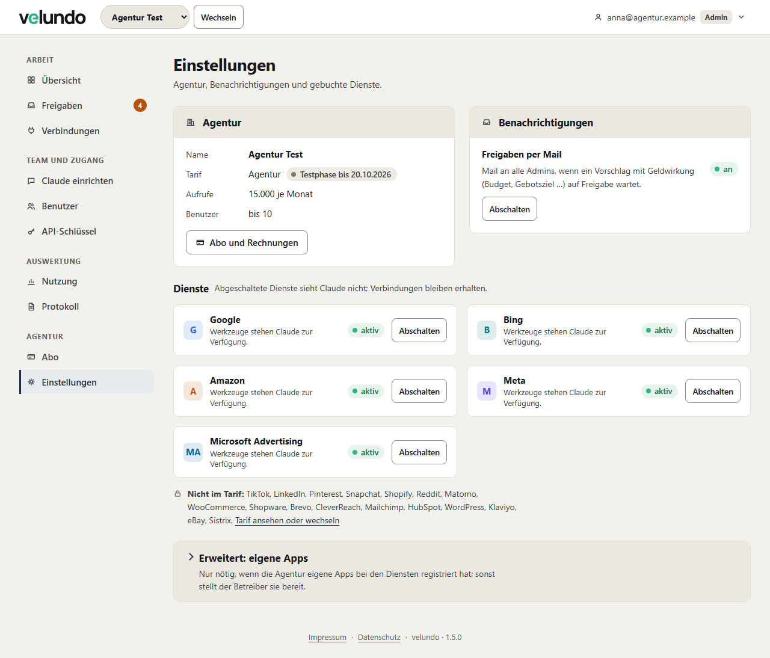This screenshot has width=770, height=658.
Task: Click the lock icon next to Nicht im Tarif
Action: click(x=178, y=494)
